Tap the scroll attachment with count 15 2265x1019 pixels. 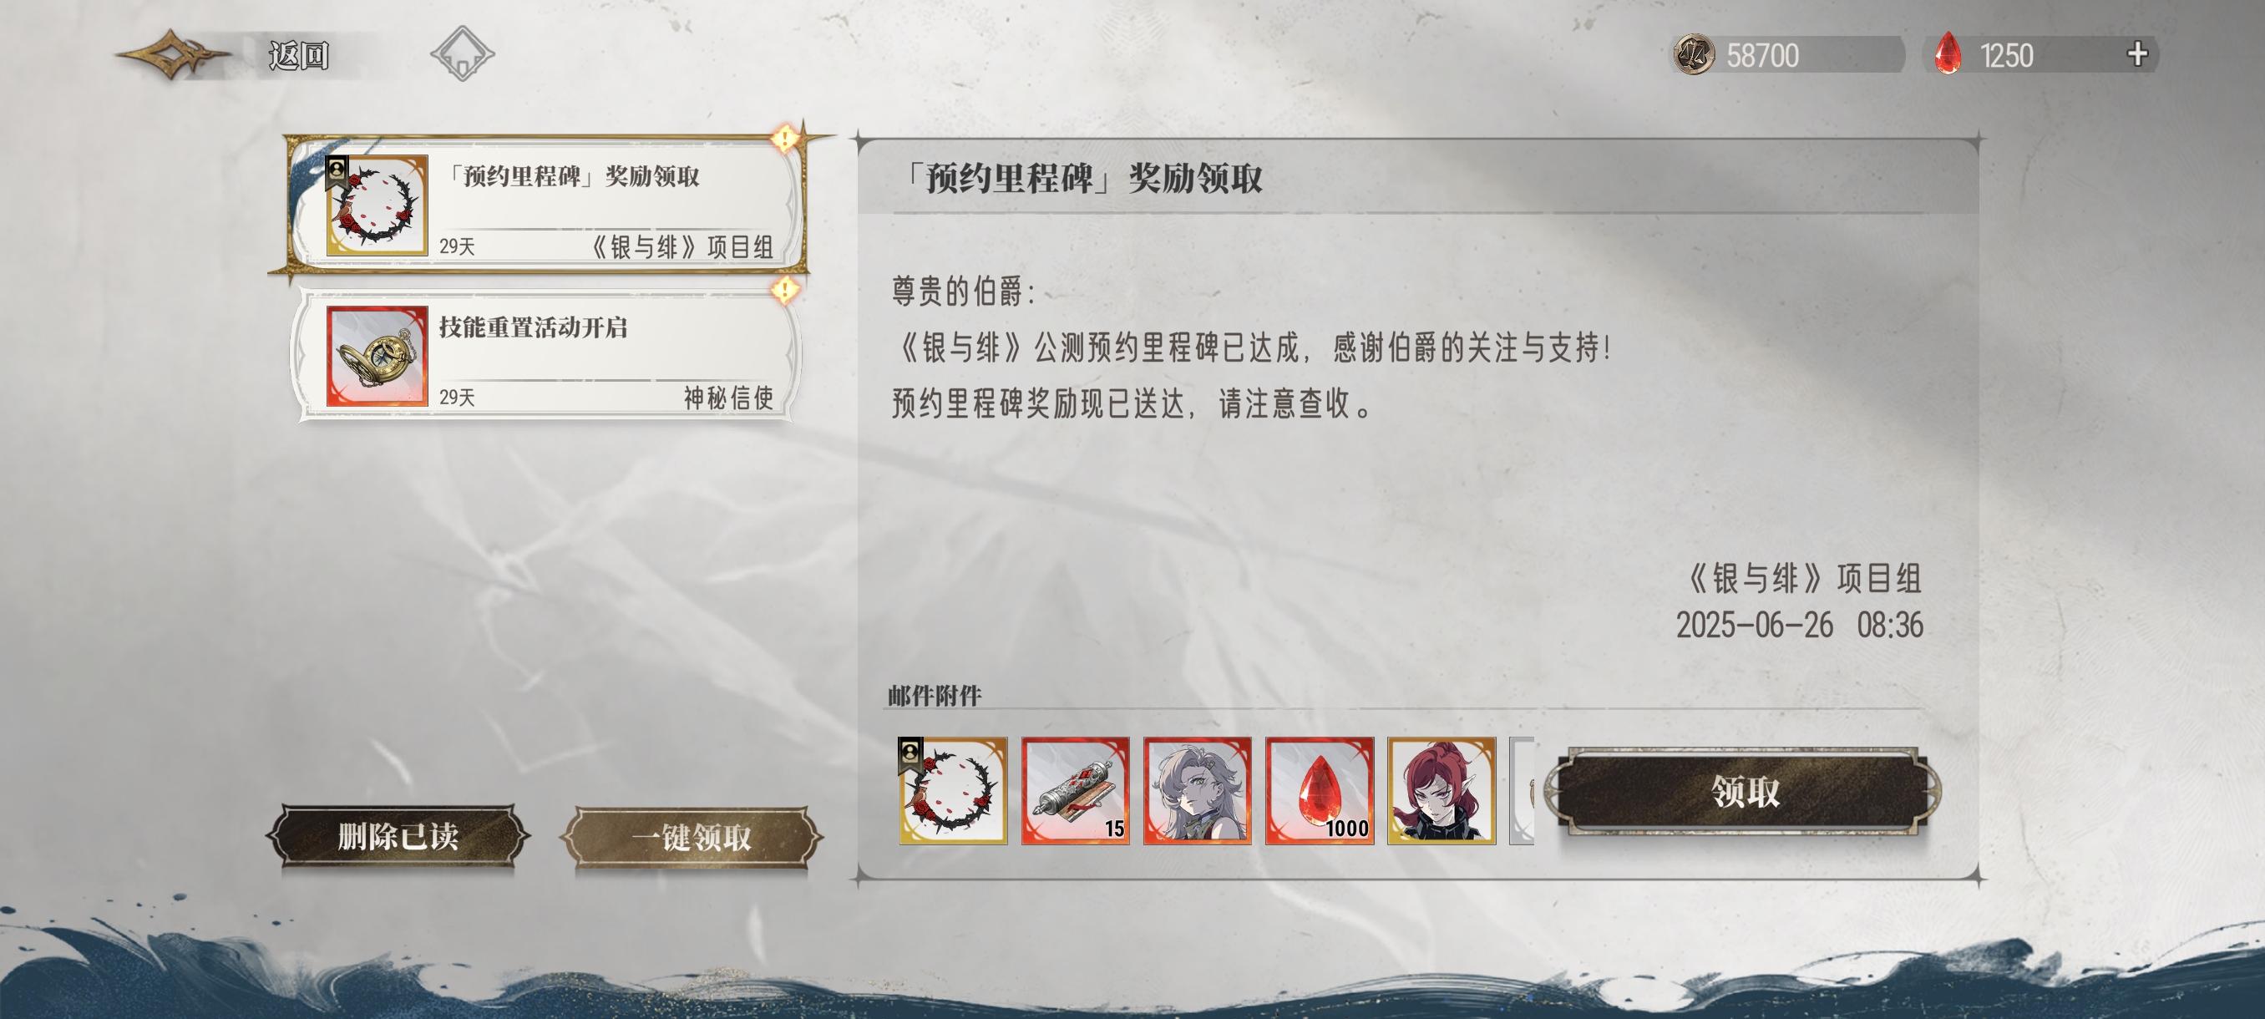pyautogui.click(x=1076, y=790)
